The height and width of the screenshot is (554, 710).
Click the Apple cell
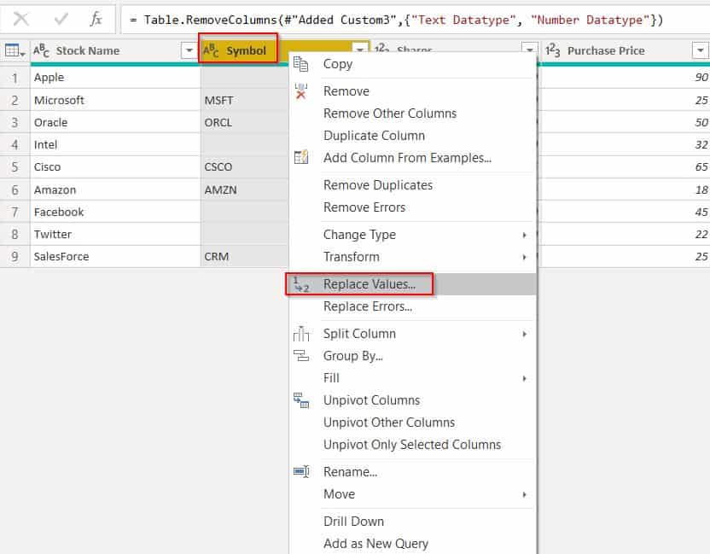tap(115, 78)
